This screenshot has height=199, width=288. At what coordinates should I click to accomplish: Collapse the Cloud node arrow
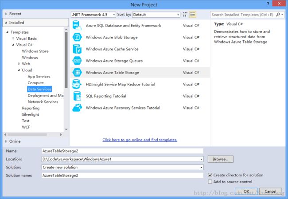click(19, 70)
